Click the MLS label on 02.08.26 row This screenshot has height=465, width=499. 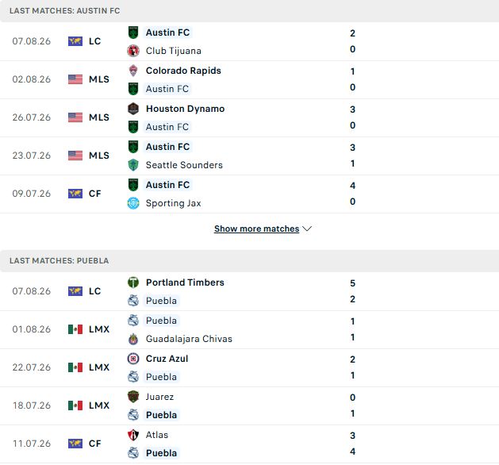pos(99,79)
